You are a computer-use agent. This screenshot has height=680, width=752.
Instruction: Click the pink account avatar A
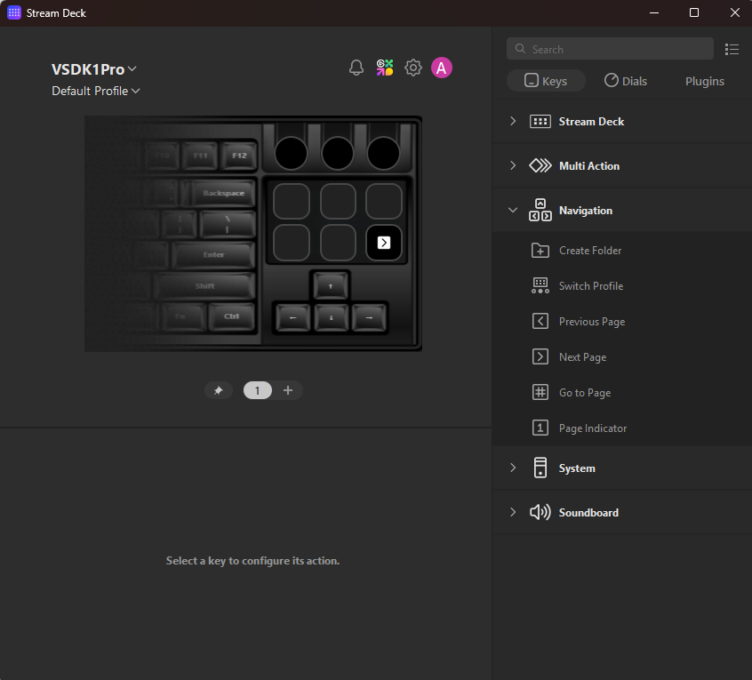tap(441, 68)
